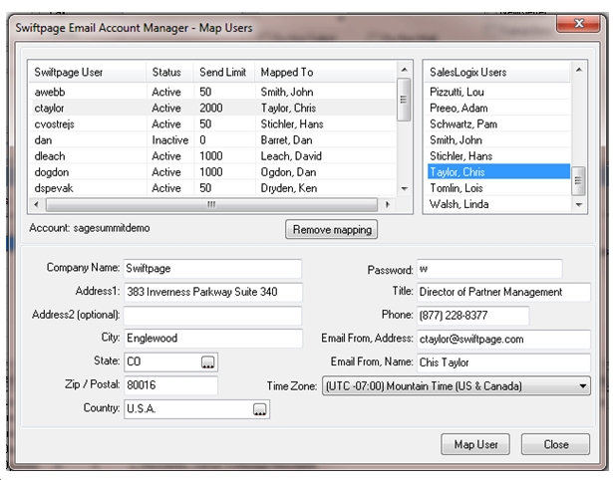This screenshot has height=480, width=613.
Task: Open the Country lookup ellipsis button
Action: 259,409
